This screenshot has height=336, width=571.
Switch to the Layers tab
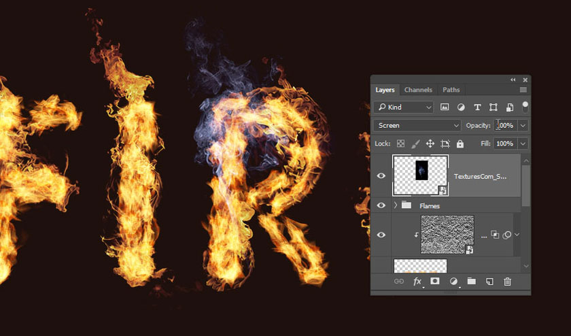385,90
